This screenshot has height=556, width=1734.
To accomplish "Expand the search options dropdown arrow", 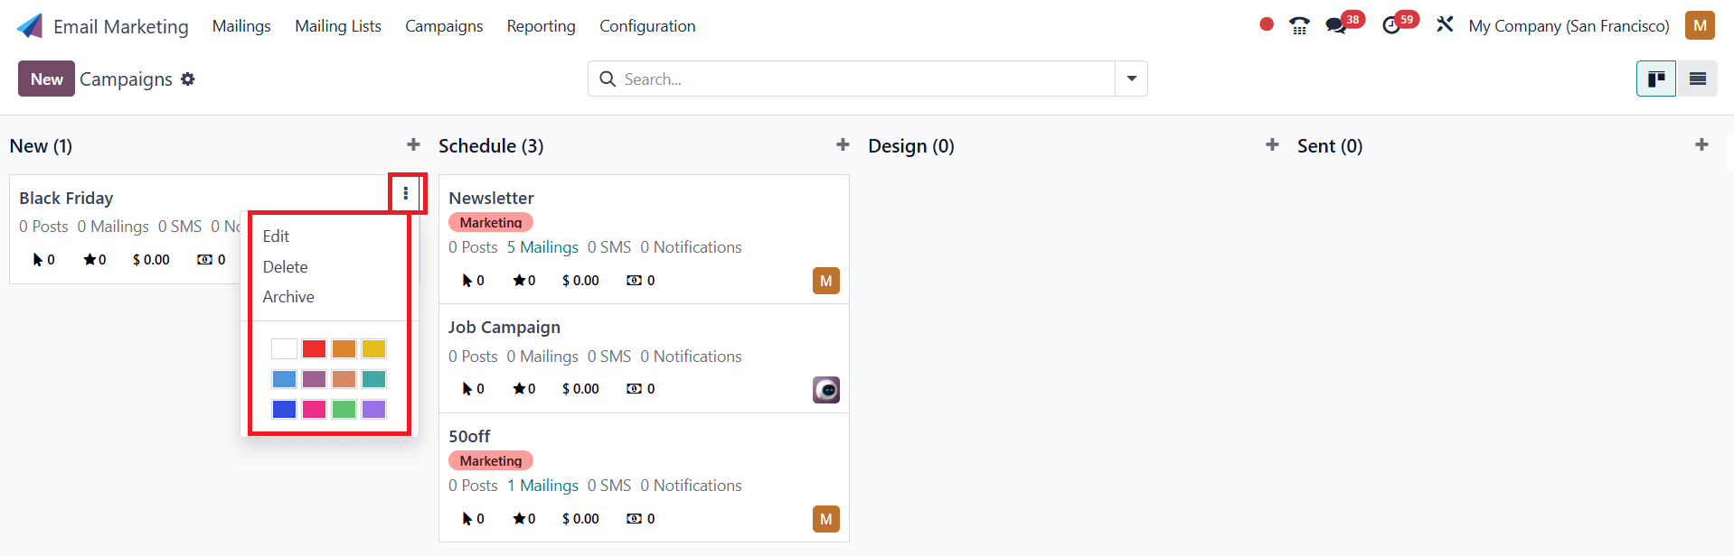I will pos(1131,79).
